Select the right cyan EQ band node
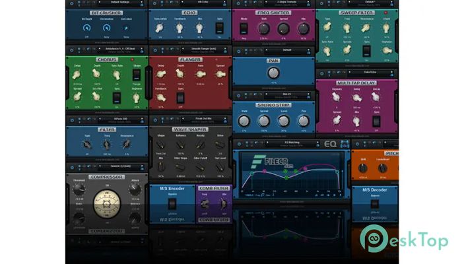The height and width of the screenshot is (264, 462). [337, 172]
